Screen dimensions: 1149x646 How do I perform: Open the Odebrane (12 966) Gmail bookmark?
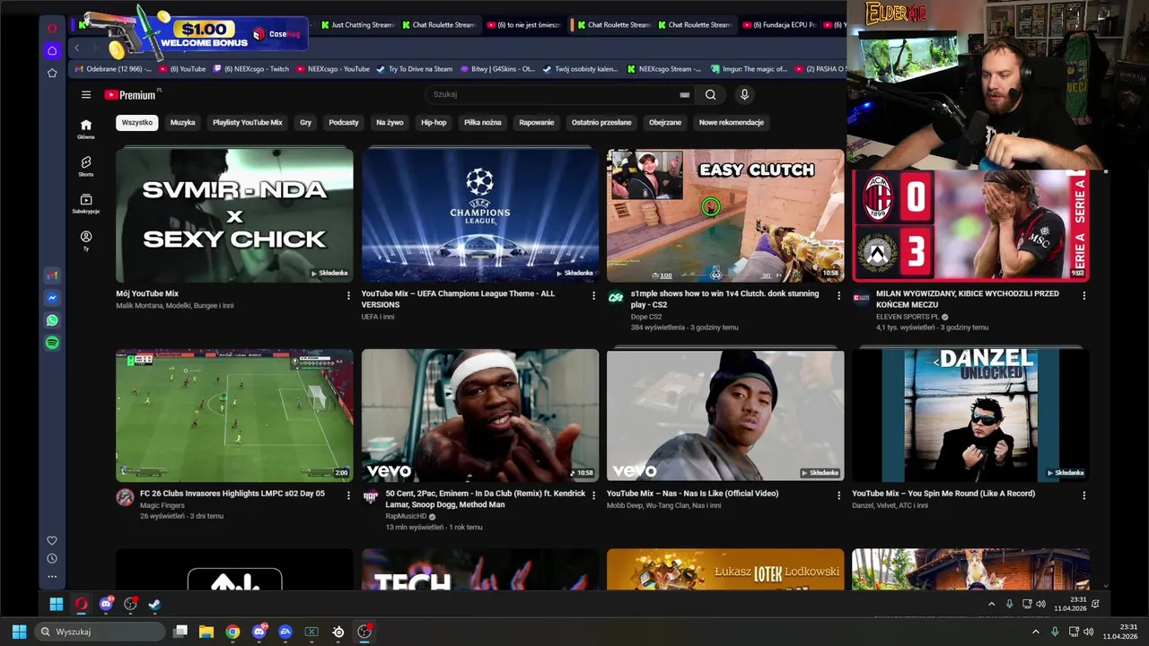(113, 69)
